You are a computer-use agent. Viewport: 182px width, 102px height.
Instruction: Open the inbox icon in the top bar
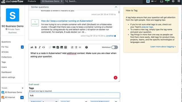click(162, 1)
